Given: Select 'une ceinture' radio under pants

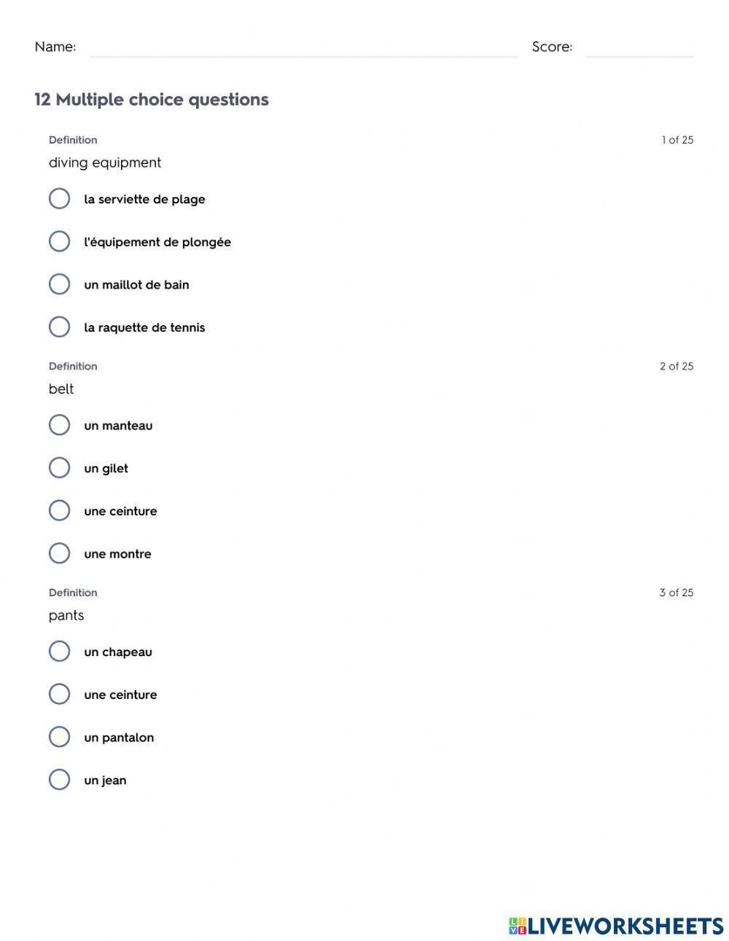Looking at the screenshot, I should tap(59, 694).
